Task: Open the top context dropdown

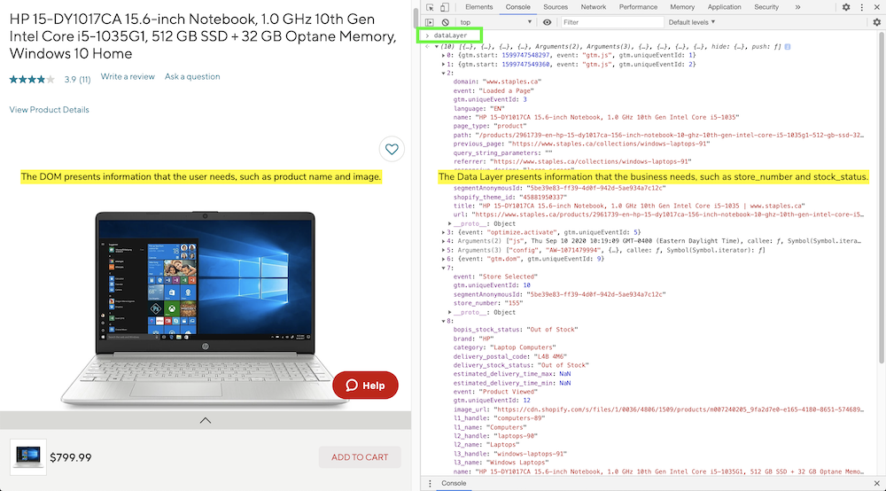Action: 495,22
